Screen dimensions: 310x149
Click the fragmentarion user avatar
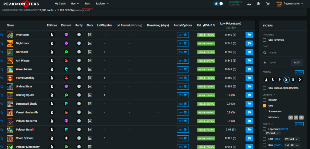coord(279,4)
